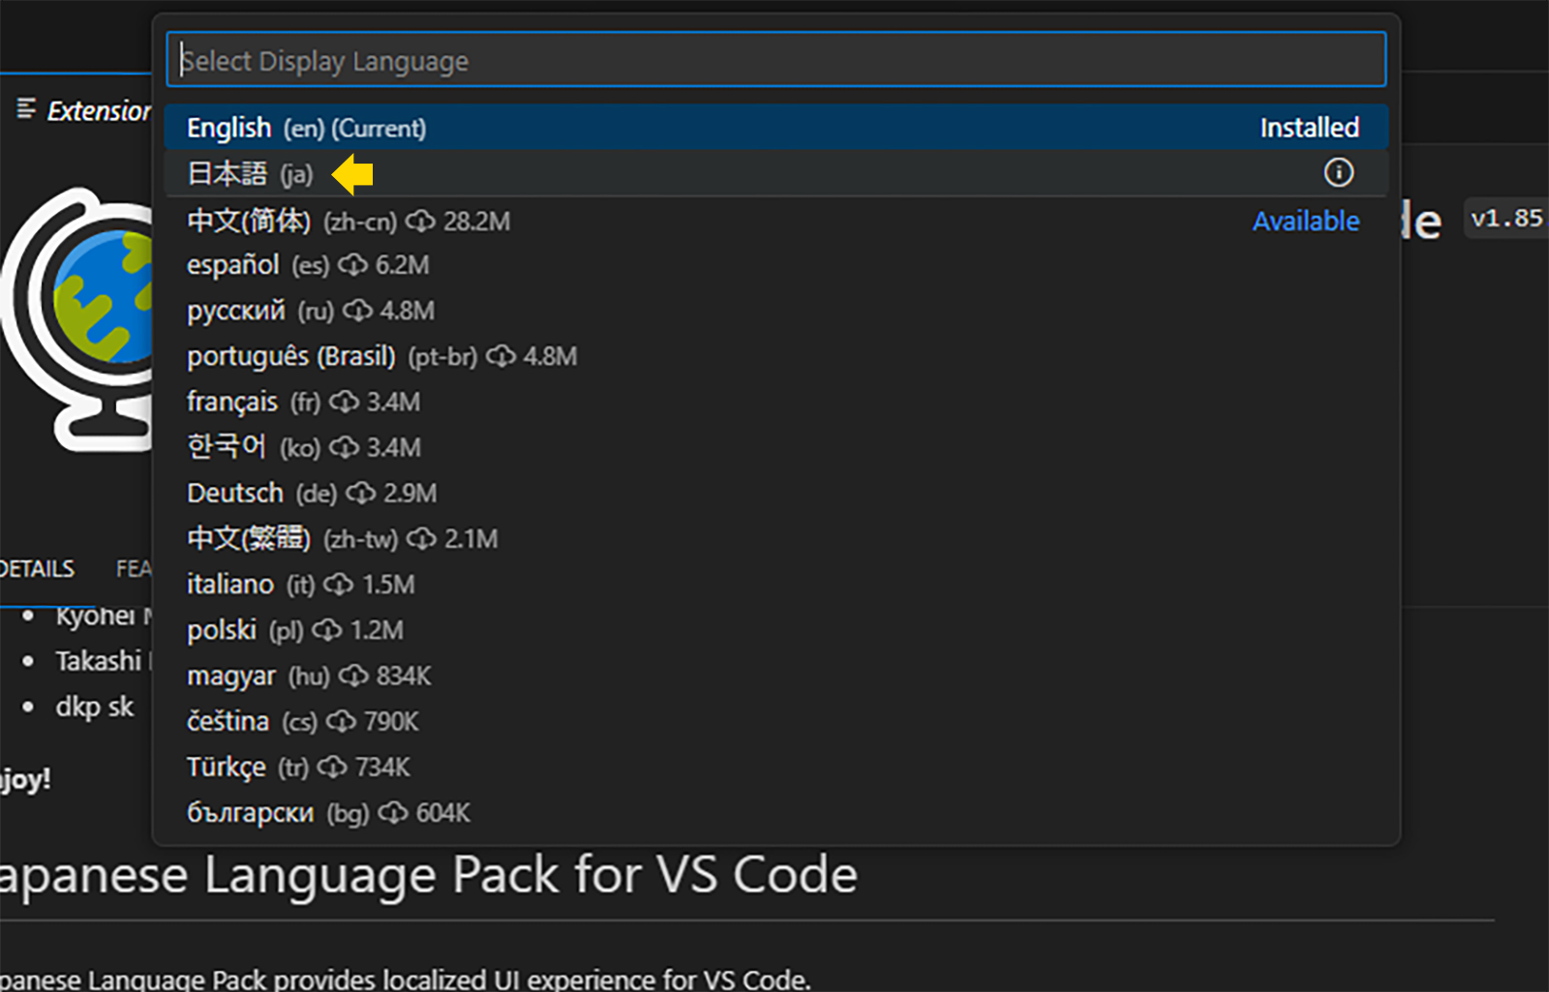Pick 中文(繁體) (zh-tw) from list
Image resolution: width=1549 pixels, height=992 pixels.
click(775, 538)
